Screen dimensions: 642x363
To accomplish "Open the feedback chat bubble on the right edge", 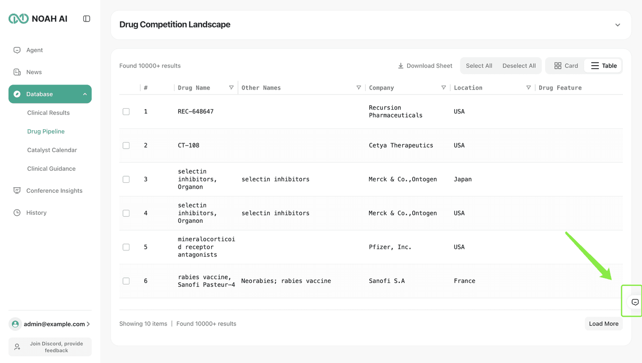I will pos(634,301).
